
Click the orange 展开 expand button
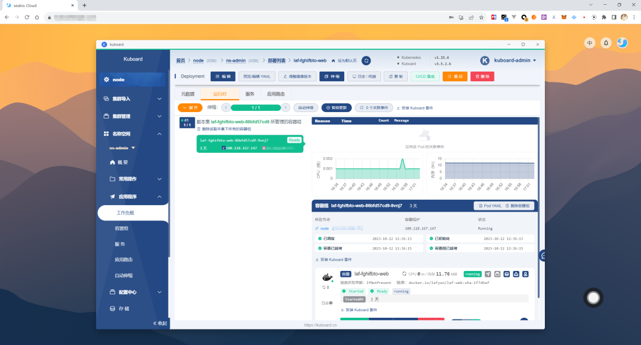click(x=190, y=108)
